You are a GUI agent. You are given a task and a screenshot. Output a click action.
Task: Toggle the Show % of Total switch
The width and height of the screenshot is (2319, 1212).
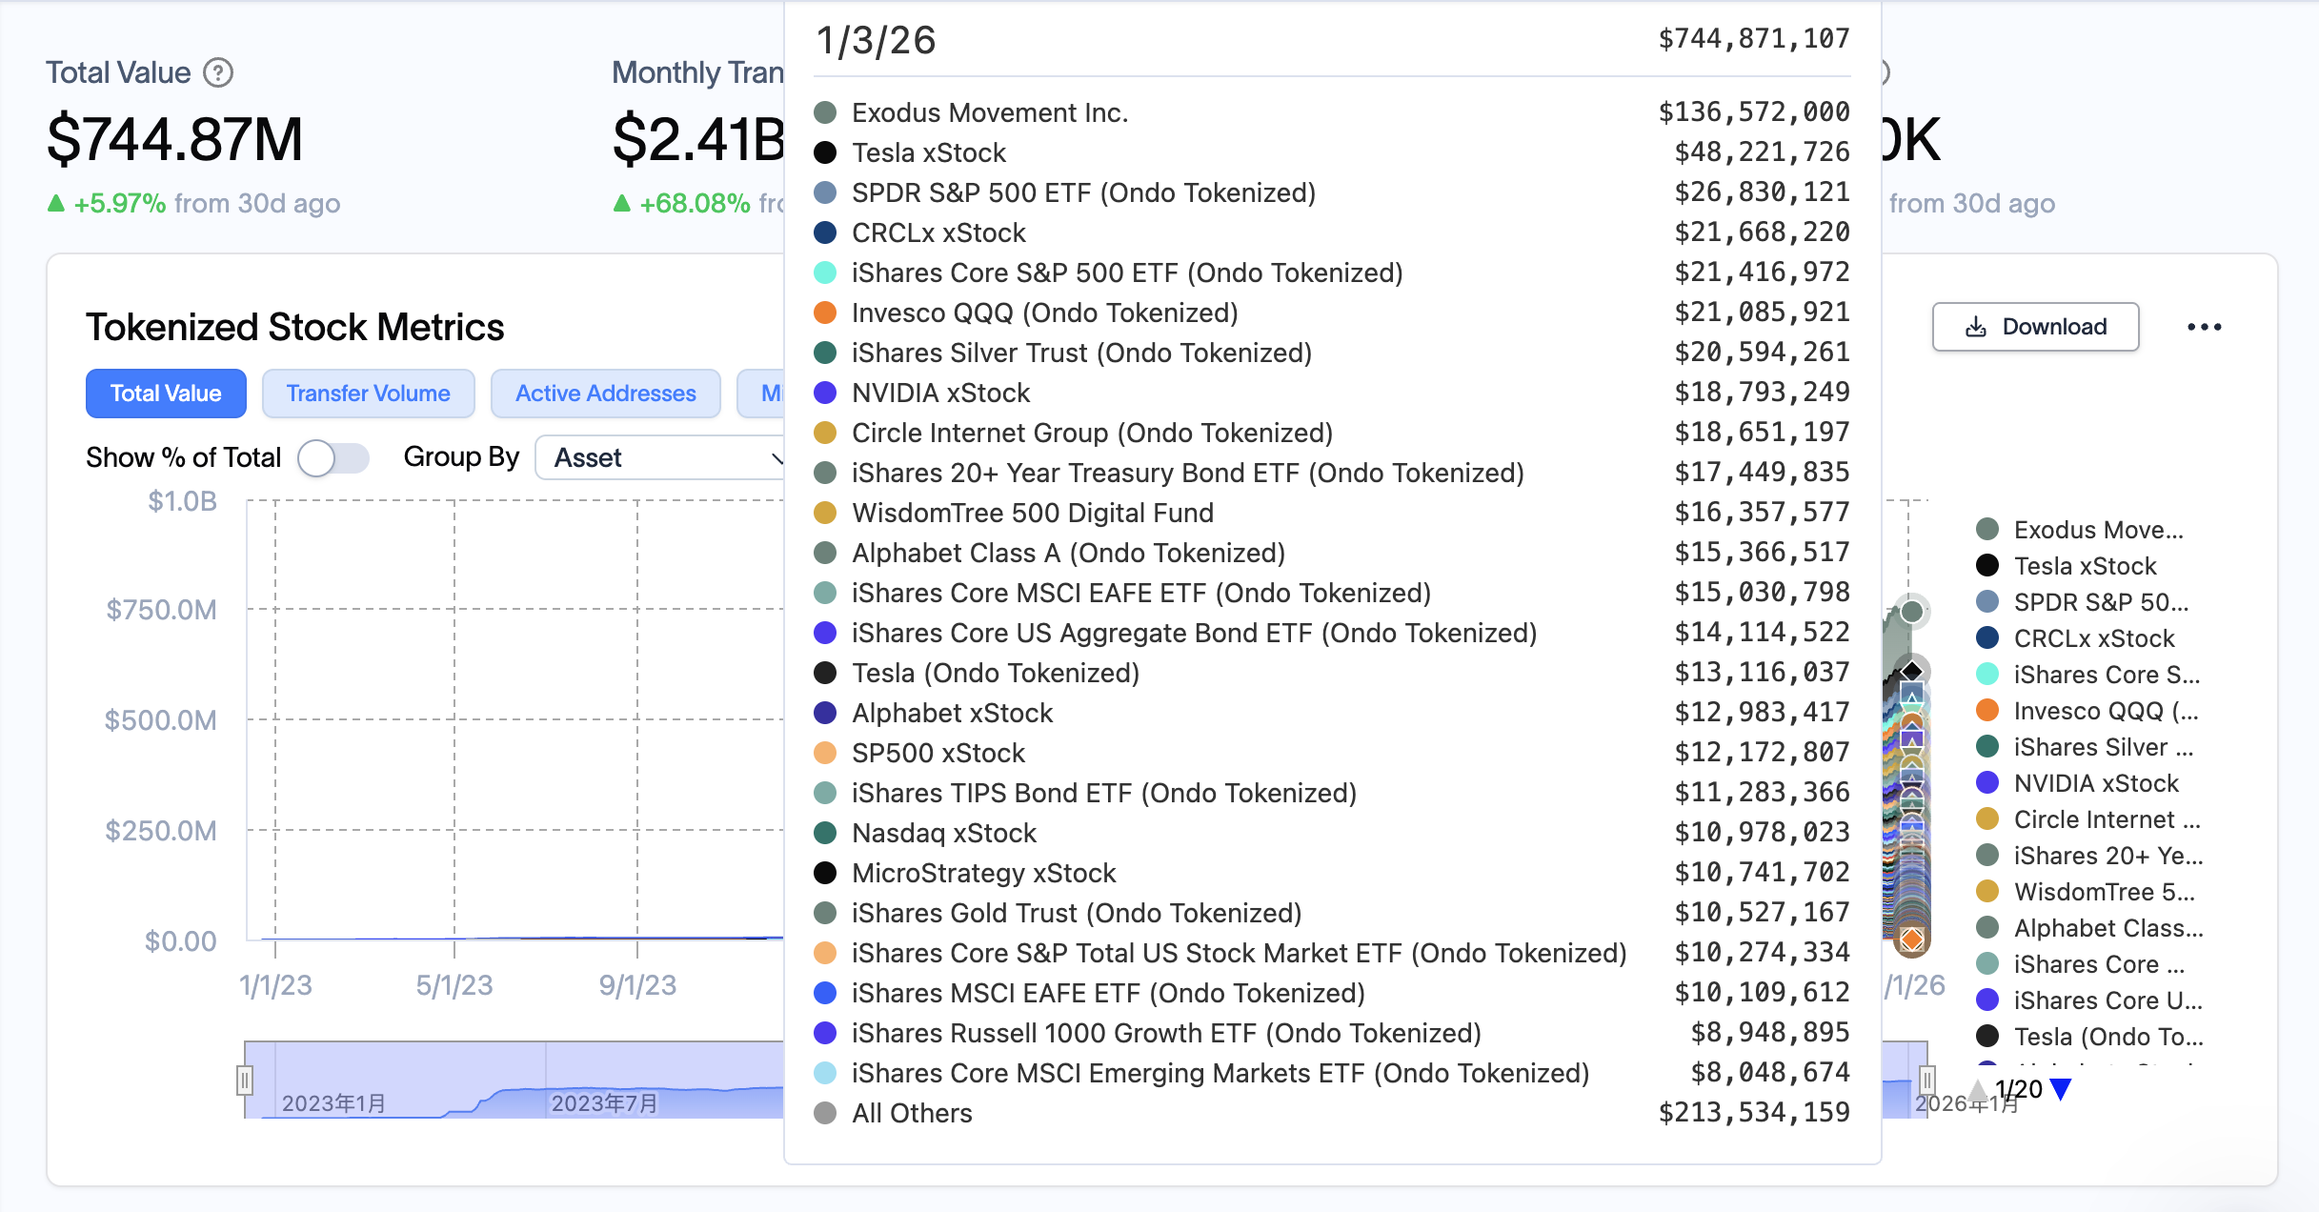[x=333, y=457]
